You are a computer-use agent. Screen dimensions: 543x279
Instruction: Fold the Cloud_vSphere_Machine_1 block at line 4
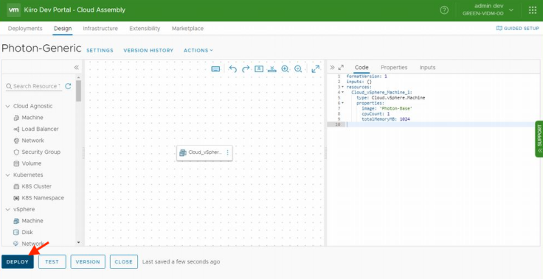[x=342, y=93]
